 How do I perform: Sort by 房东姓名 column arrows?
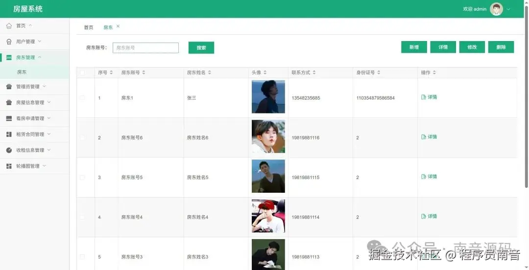[210, 72]
